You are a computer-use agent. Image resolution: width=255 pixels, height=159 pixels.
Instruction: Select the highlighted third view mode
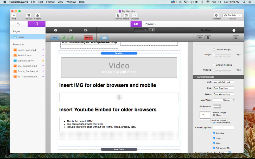pyautogui.click(x=152, y=30)
